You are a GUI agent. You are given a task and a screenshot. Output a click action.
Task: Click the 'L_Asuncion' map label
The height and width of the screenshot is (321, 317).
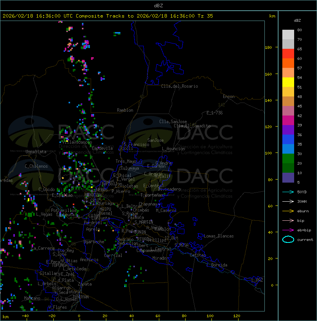pyautogui.click(x=173, y=149)
